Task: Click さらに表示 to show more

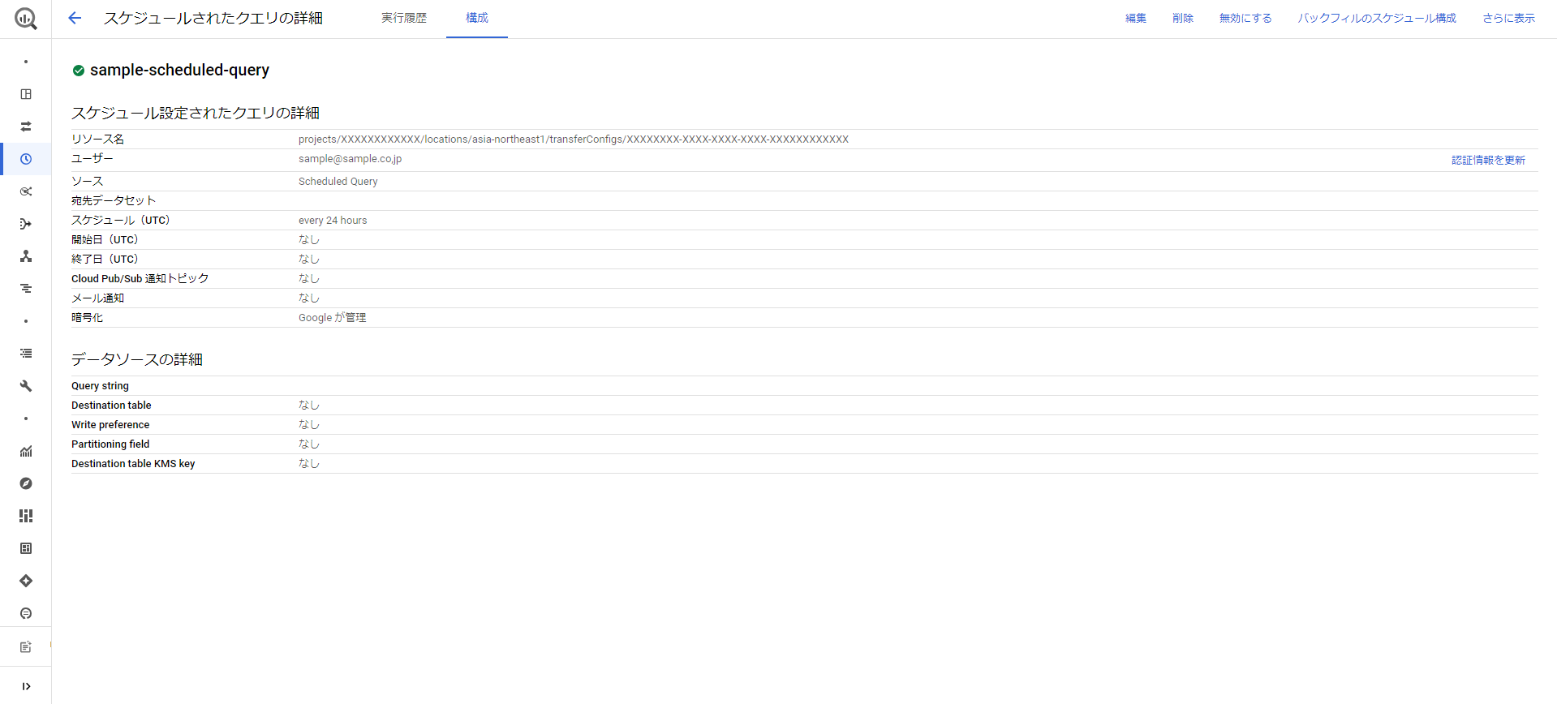Action: click(1508, 18)
